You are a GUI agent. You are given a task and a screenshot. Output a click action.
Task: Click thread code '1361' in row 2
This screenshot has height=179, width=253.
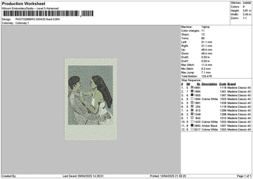pyautogui.click(x=223, y=92)
